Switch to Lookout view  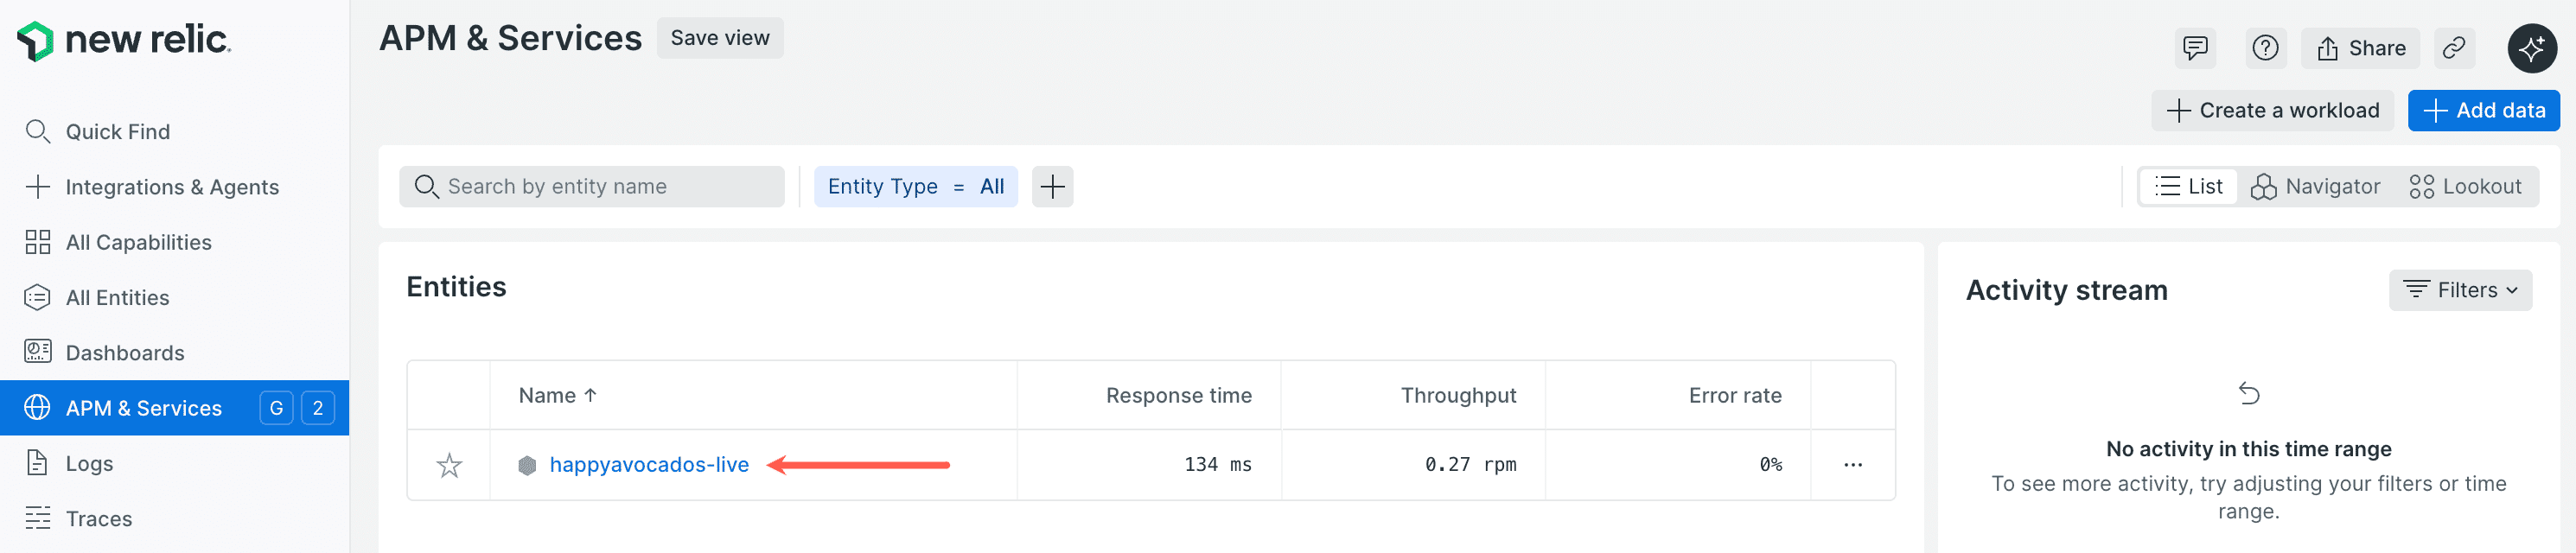pos(2466,186)
